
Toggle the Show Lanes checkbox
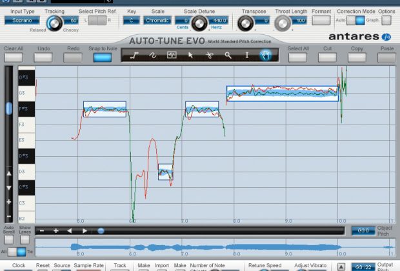[x=25, y=239]
